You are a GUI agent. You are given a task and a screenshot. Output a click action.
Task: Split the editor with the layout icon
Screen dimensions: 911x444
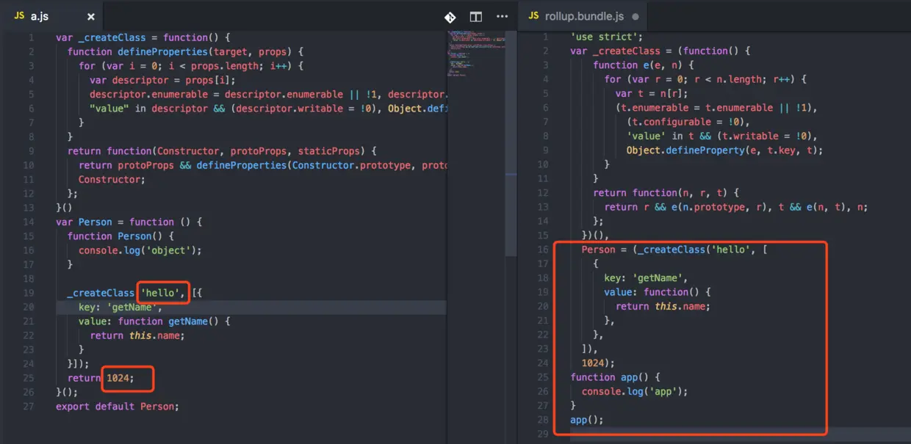[476, 17]
